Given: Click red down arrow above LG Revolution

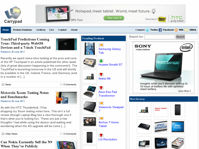Looking at the screenshot, I should point(101,135).
